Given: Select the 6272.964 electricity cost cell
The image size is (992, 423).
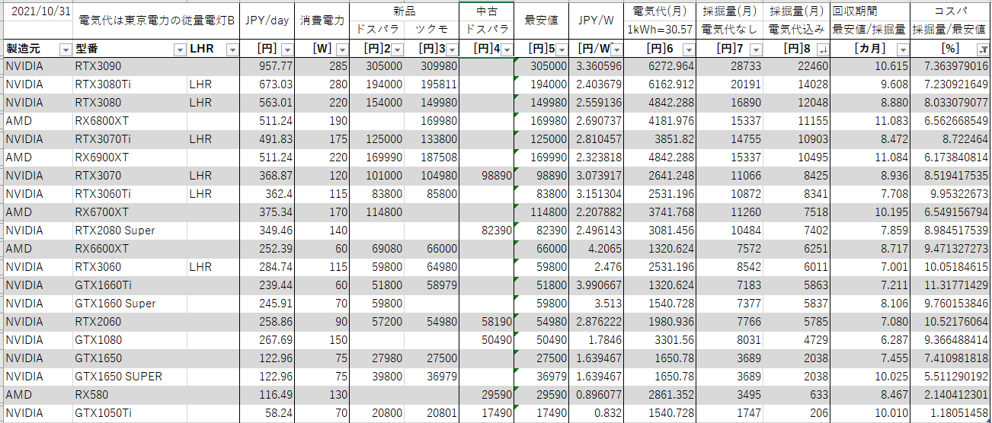Looking at the screenshot, I should click(x=660, y=66).
